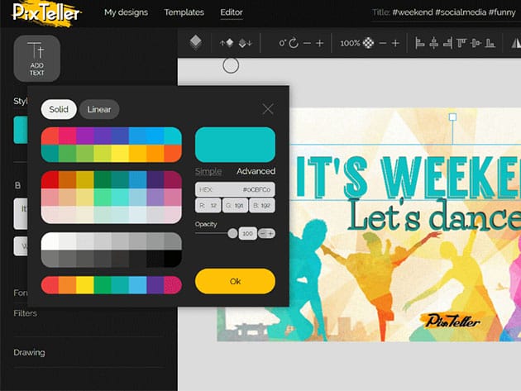Bring layer forward with up-arrow icon
521x391 pixels.
[226, 43]
